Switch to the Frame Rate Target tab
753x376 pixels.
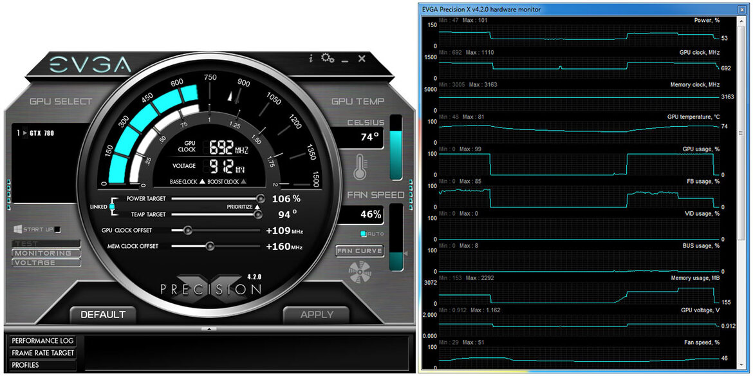[x=42, y=353]
